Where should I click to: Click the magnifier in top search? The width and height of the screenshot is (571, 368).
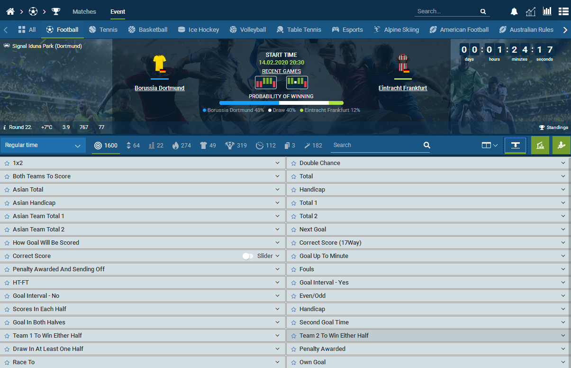(483, 11)
